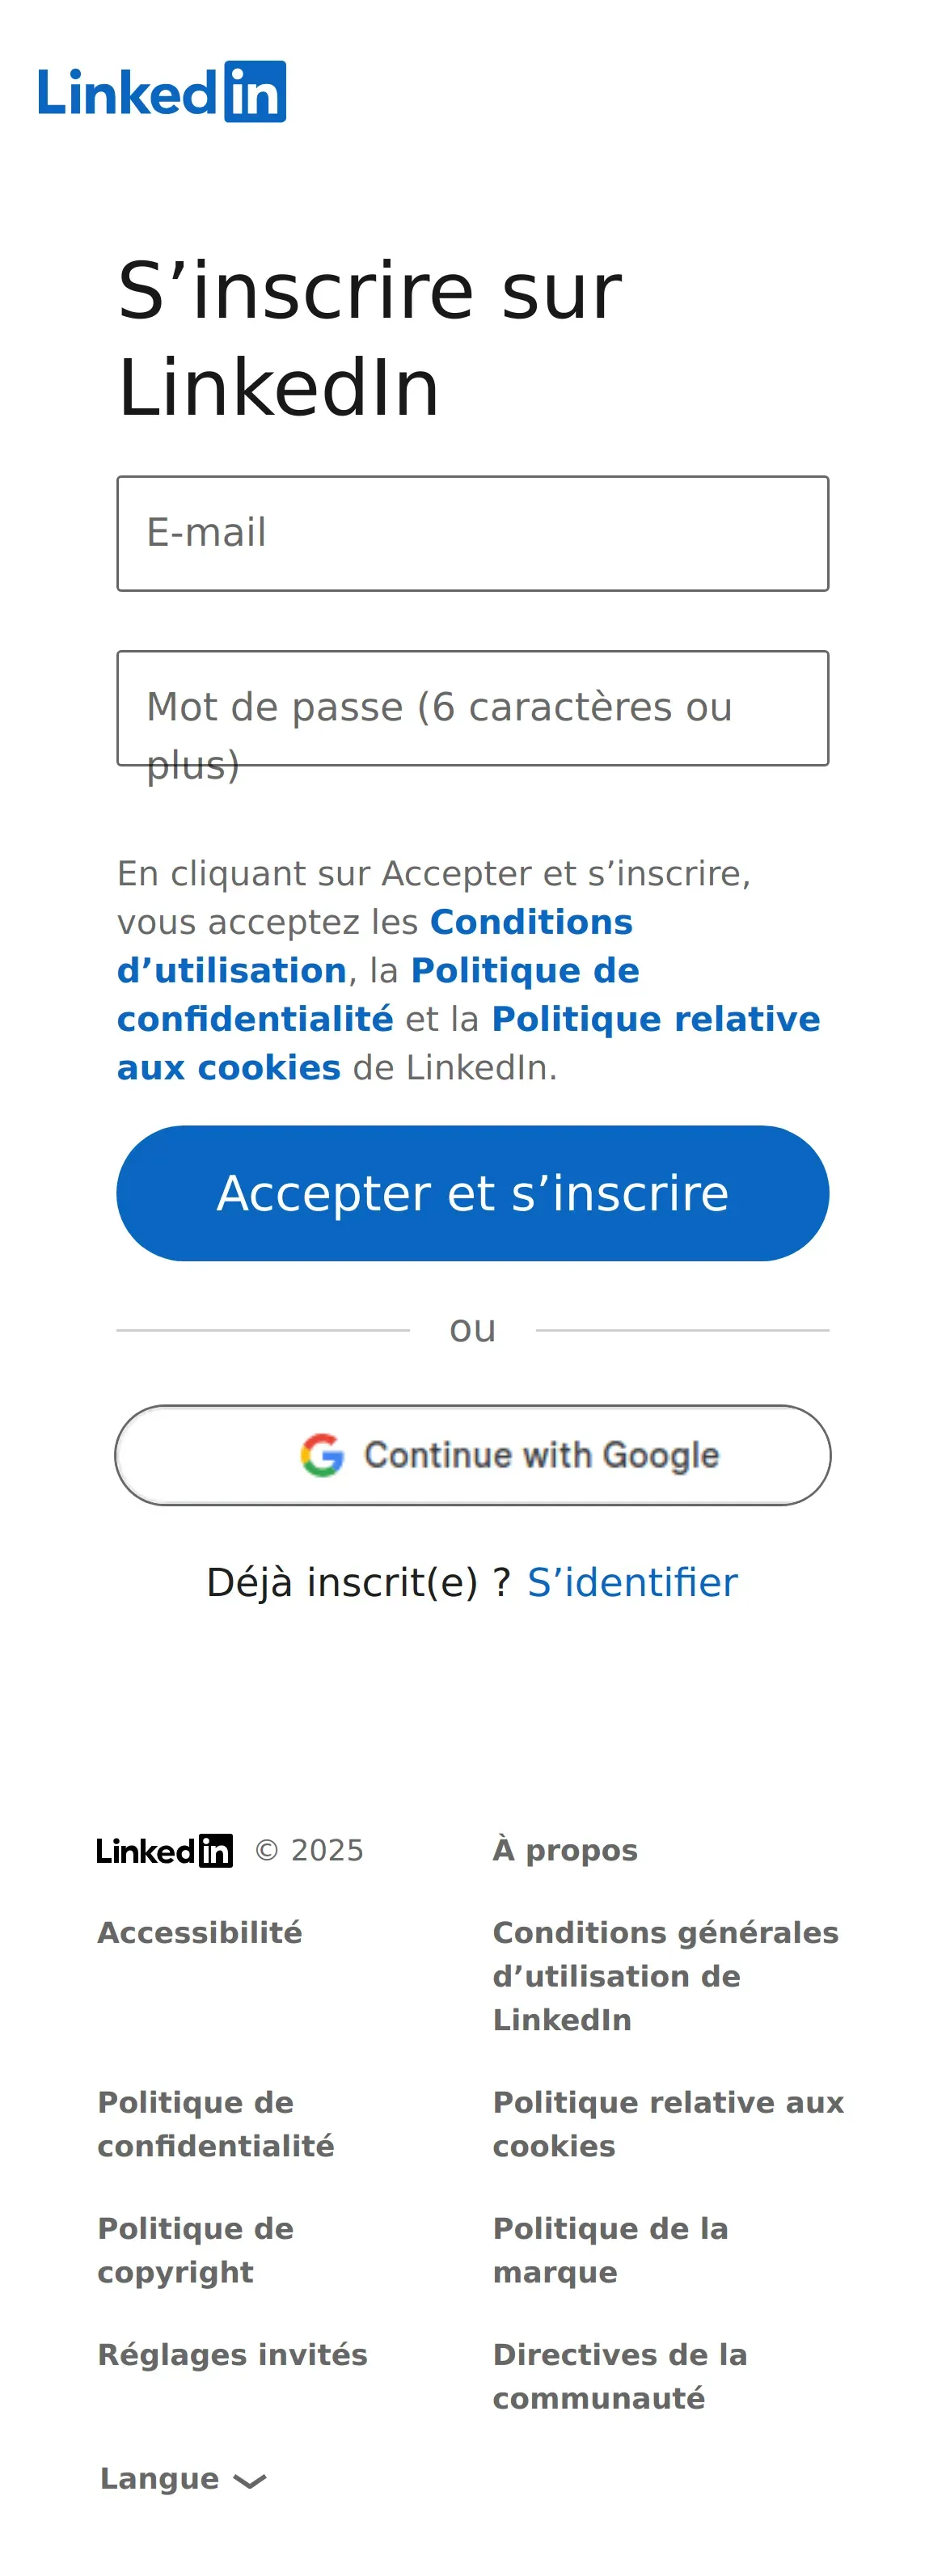Open footer Politique de confidentialité link

coord(215,2124)
